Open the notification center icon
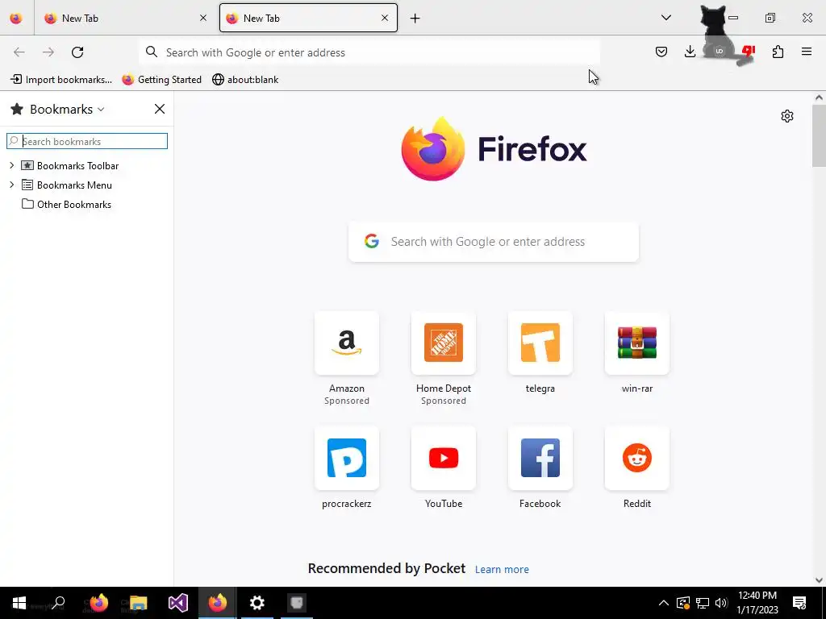 (x=799, y=603)
